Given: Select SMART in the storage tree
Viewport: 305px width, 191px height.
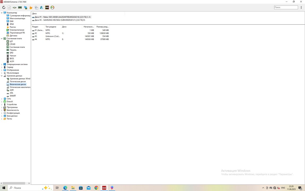Looking at the screenshot, I should pyautogui.click(x=13, y=96).
